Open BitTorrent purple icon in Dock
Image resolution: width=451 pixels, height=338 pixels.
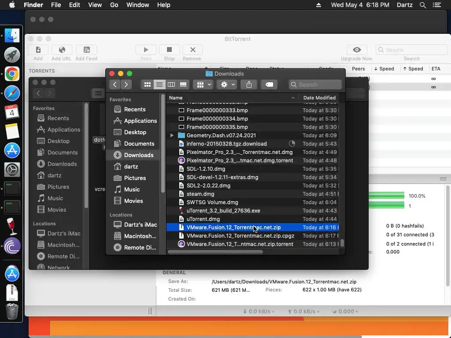12,246
